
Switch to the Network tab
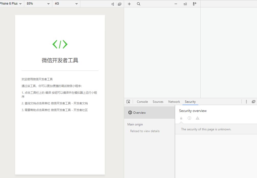[x=174, y=102]
